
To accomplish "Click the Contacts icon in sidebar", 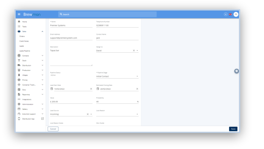I will [19, 55].
